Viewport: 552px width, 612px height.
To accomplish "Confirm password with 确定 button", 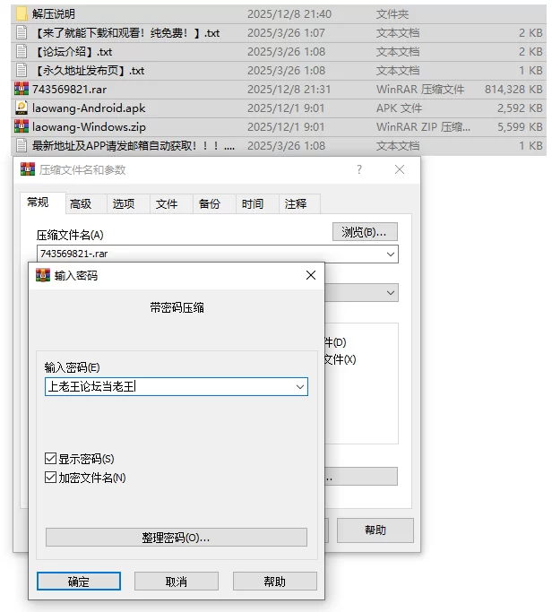I will tap(79, 582).
